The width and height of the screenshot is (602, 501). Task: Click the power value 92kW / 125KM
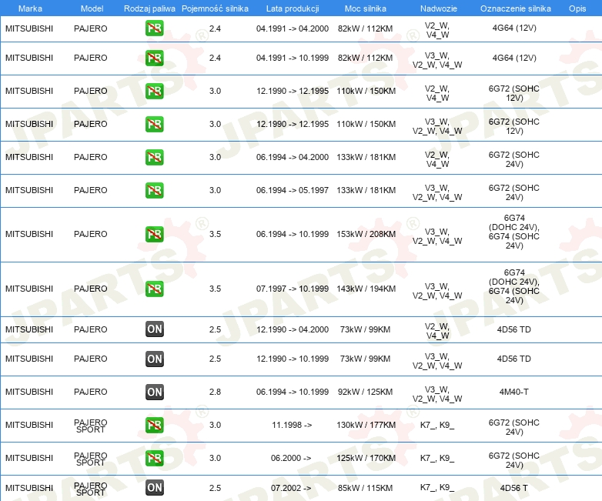[x=365, y=392]
